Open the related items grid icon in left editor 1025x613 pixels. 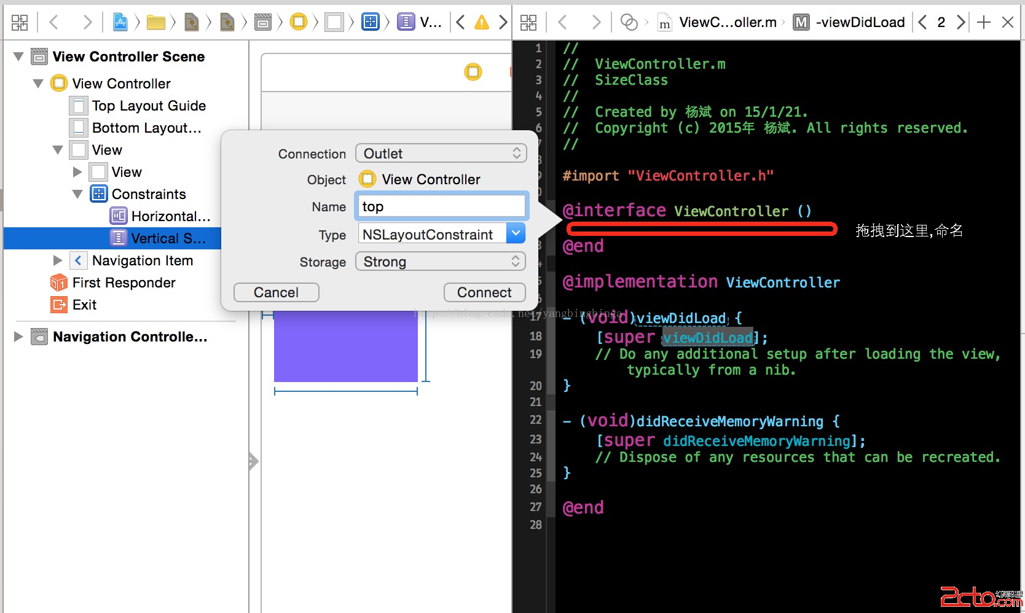pos(20,23)
